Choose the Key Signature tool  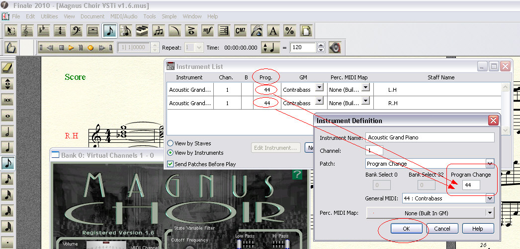click(x=43, y=31)
